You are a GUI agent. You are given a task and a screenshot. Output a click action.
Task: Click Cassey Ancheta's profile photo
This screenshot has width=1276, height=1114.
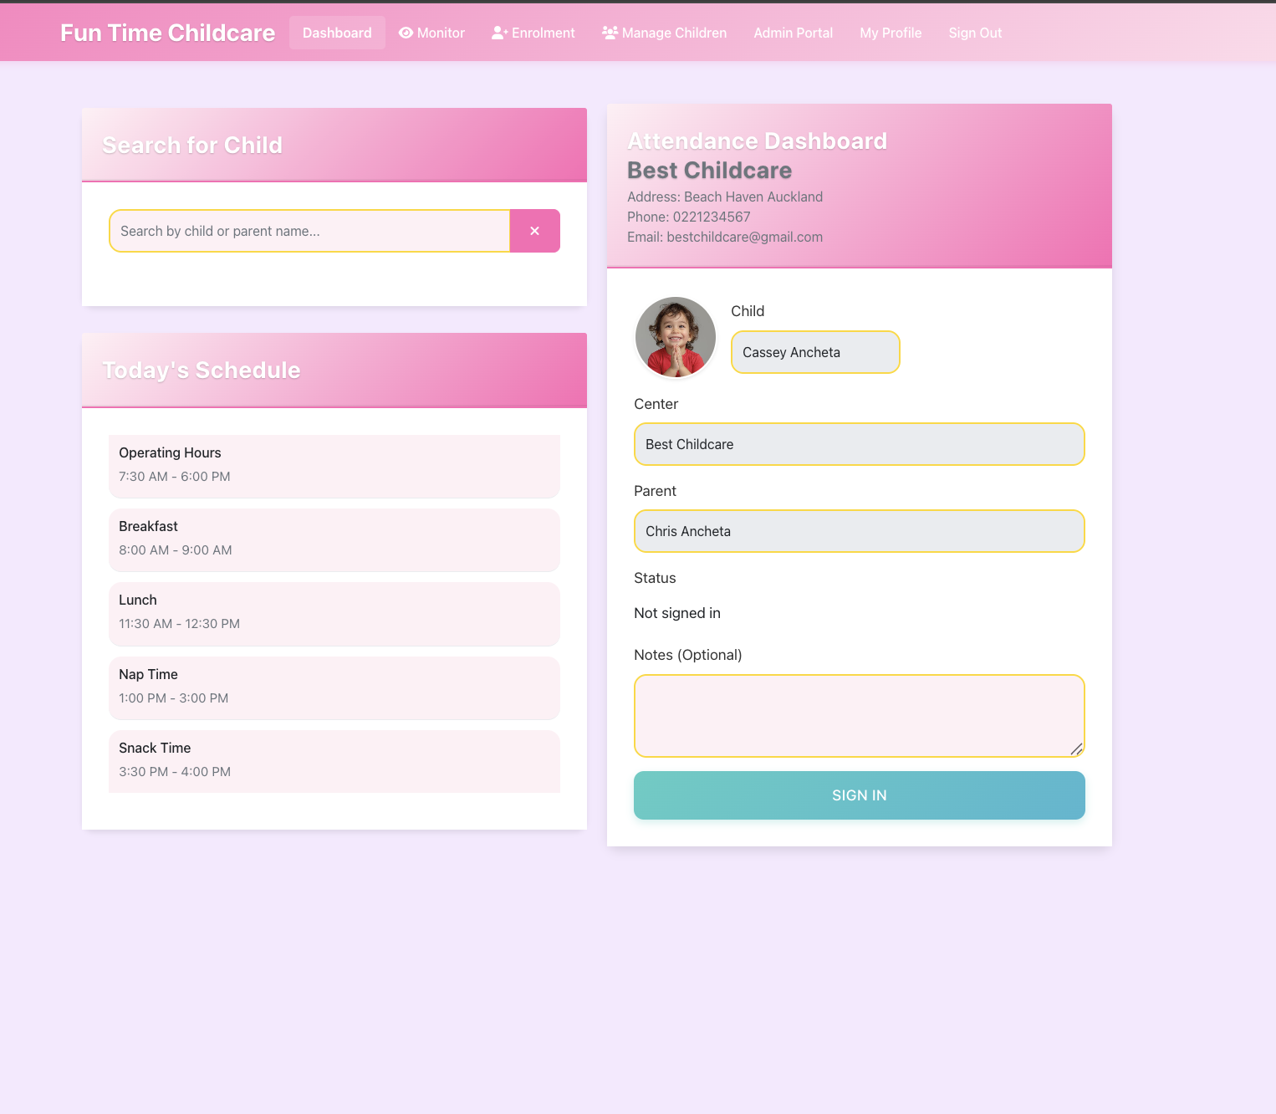click(676, 337)
